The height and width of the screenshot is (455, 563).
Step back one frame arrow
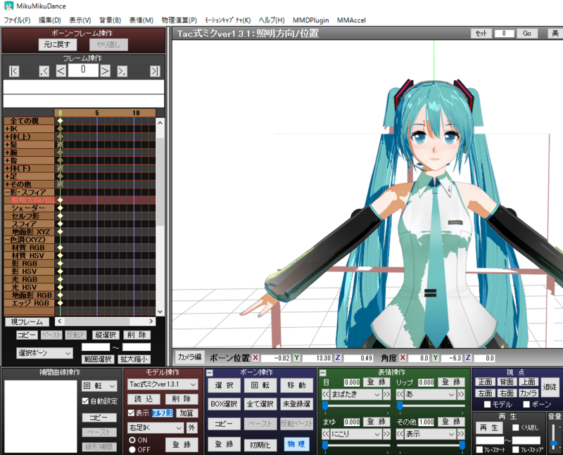61,71
